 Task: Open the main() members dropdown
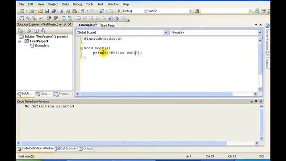(260, 33)
